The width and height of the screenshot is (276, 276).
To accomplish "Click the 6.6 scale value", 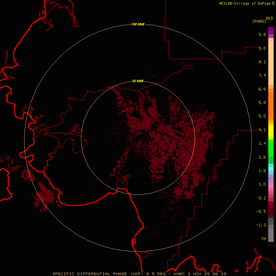I will 262,89.
